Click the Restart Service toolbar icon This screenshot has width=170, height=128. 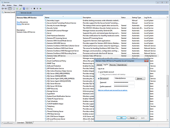[40, 8]
